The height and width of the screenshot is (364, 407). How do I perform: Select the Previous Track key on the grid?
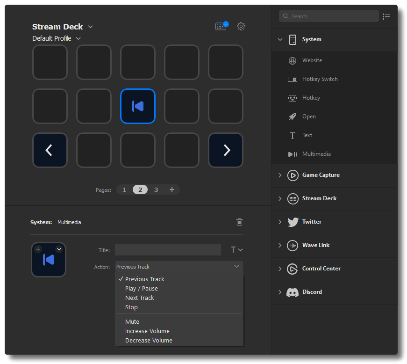click(138, 106)
